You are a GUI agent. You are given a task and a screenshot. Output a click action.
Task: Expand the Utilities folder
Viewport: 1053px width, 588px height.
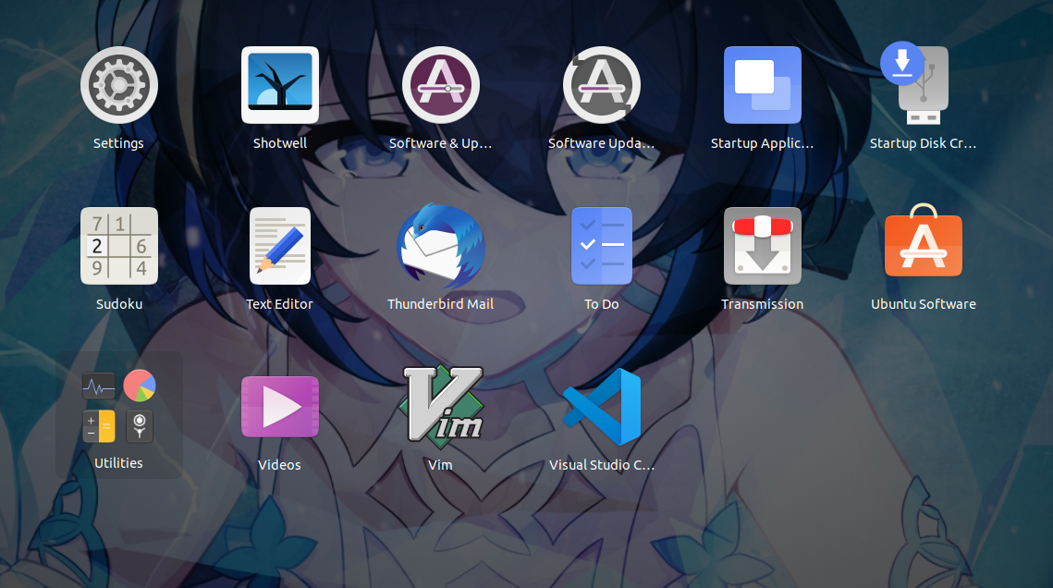pos(118,406)
